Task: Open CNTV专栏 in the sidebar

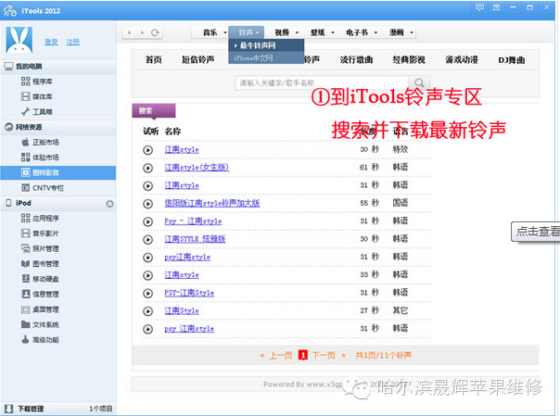Action: tap(43, 188)
